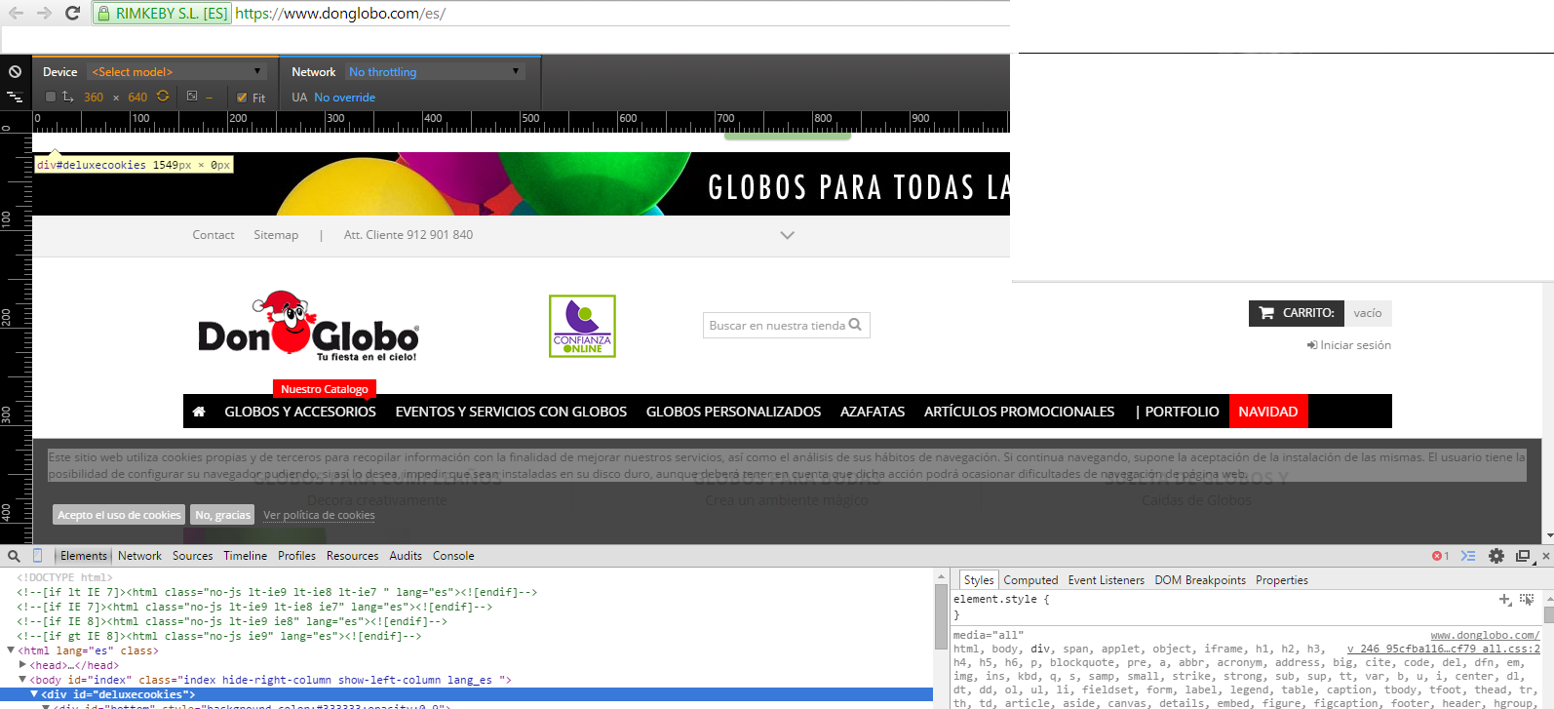The width and height of the screenshot is (1554, 709).
Task: Open the NAVIDAD menu link
Action: click(x=1267, y=412)
